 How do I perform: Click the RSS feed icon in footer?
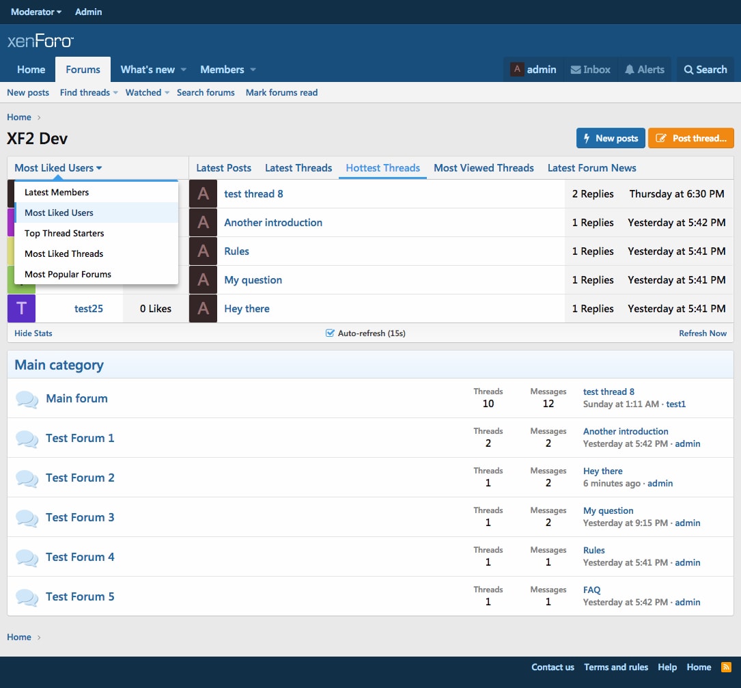tap(726, 667)
